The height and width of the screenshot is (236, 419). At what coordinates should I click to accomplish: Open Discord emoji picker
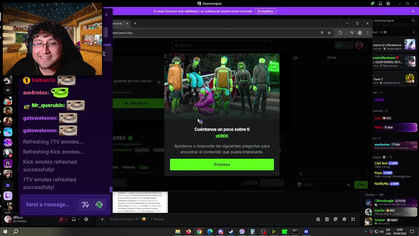click(x=344, y=219)
